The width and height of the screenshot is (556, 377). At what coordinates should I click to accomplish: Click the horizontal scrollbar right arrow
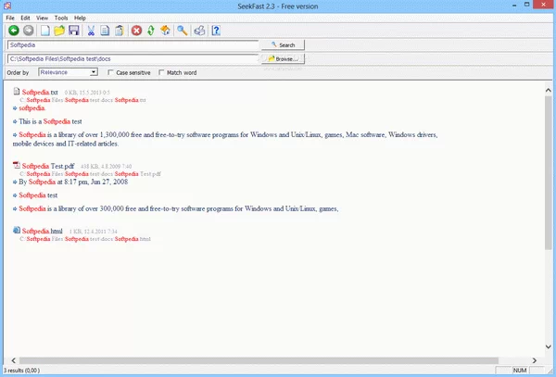(535, 360)
